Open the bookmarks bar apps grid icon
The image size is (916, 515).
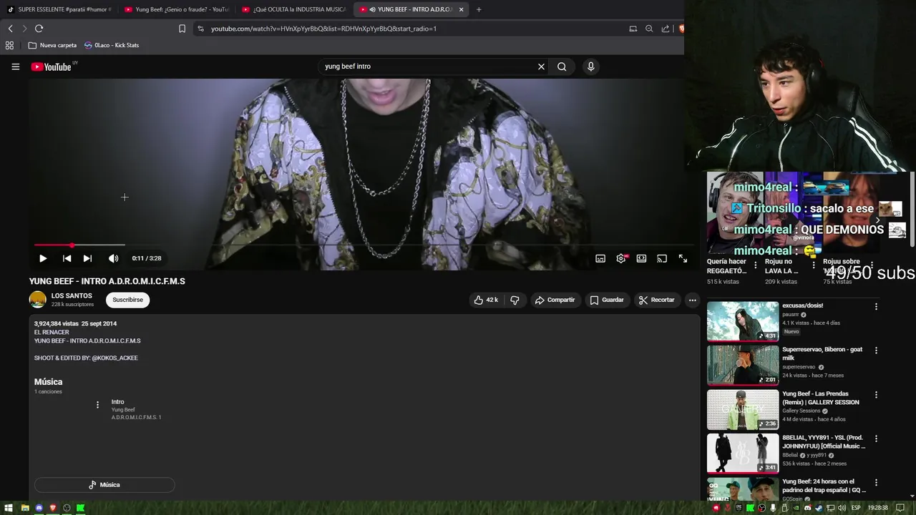(x=9, y=45)
